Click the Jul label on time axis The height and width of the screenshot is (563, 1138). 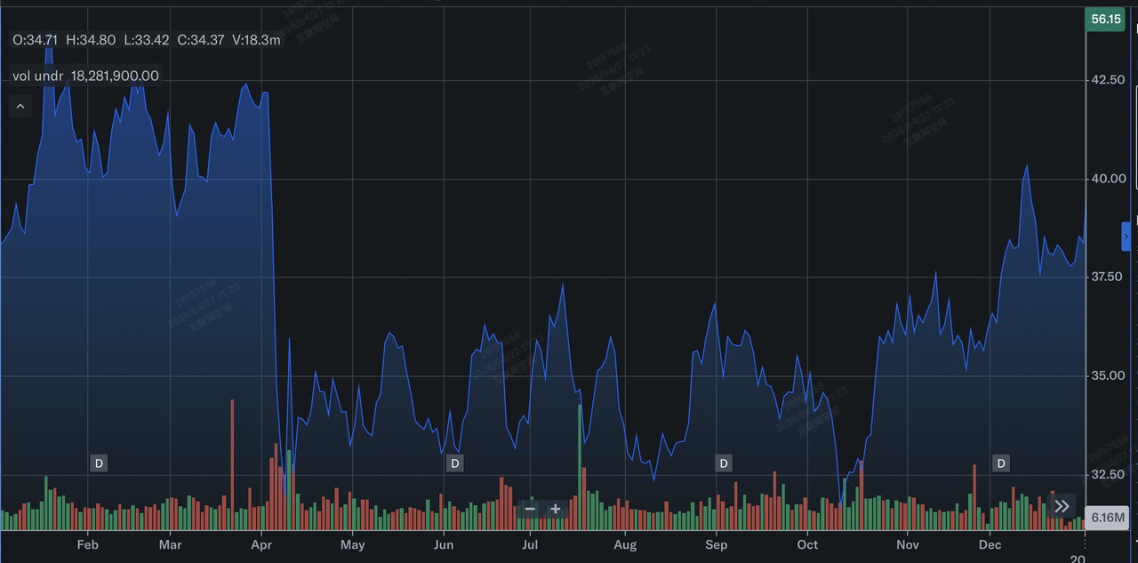tap(530, 544)
